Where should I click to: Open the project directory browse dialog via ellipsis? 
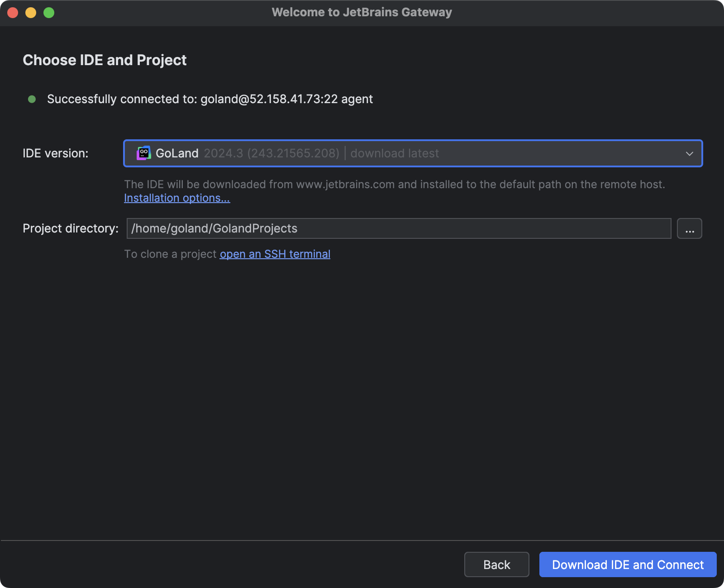click(x=689, y=228)
